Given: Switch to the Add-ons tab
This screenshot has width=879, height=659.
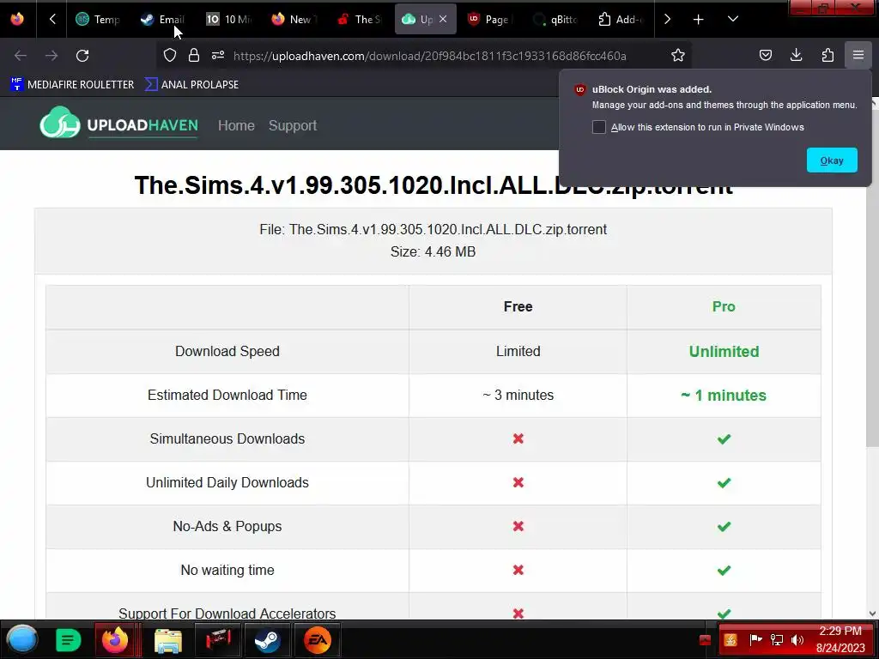Looking at the screenshot, I should tap(620, 19).
